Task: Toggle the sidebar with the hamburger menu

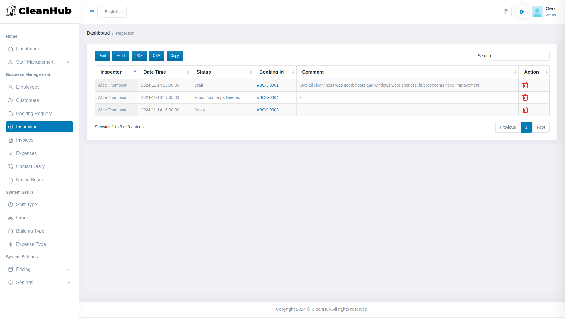Action: (x=92, y=12)
